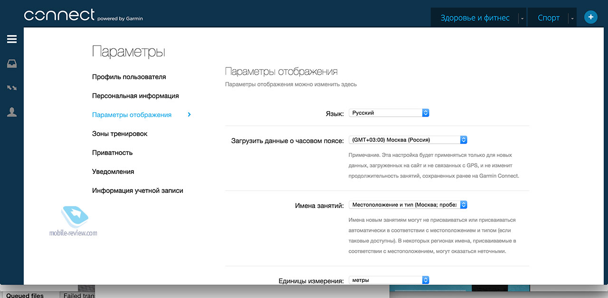Click the Параметры отображения section heading
The height and width of the screenshot is (298, 608).
click(281, 72)
